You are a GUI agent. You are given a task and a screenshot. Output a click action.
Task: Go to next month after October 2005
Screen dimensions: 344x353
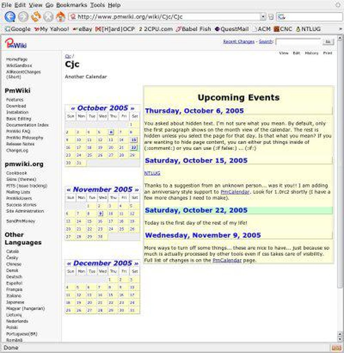tap(132, 108)
